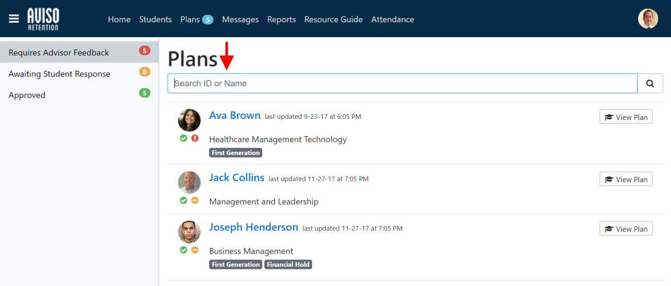Click Ava Brown's red alert status icon
Viewport: 671px width, 286px height.
pos(195,138)
